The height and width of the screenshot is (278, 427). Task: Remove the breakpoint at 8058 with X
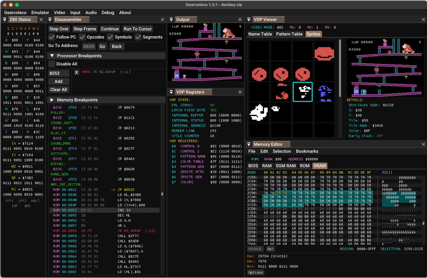(77, 72)
